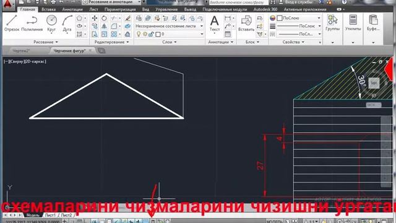Expand the Аннотации panel
Screen dimensions: 396x223
221,42
